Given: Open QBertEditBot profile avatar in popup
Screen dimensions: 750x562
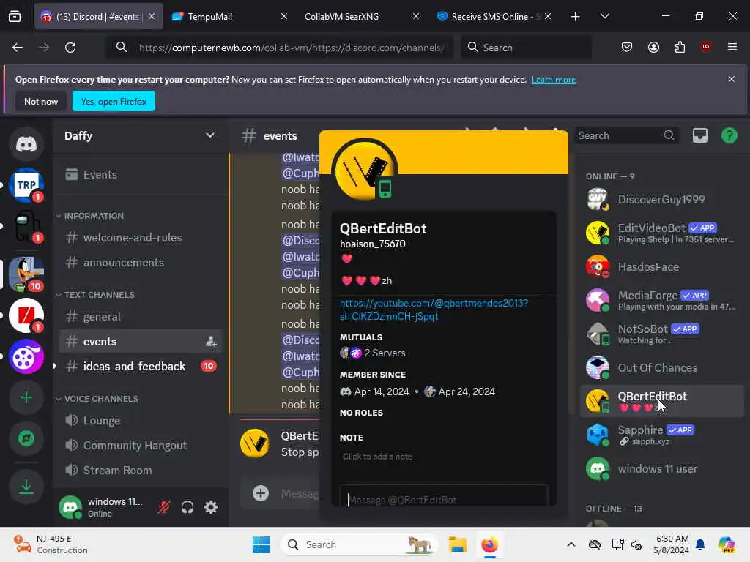Looking at the screenshot, I should point(365,170).
